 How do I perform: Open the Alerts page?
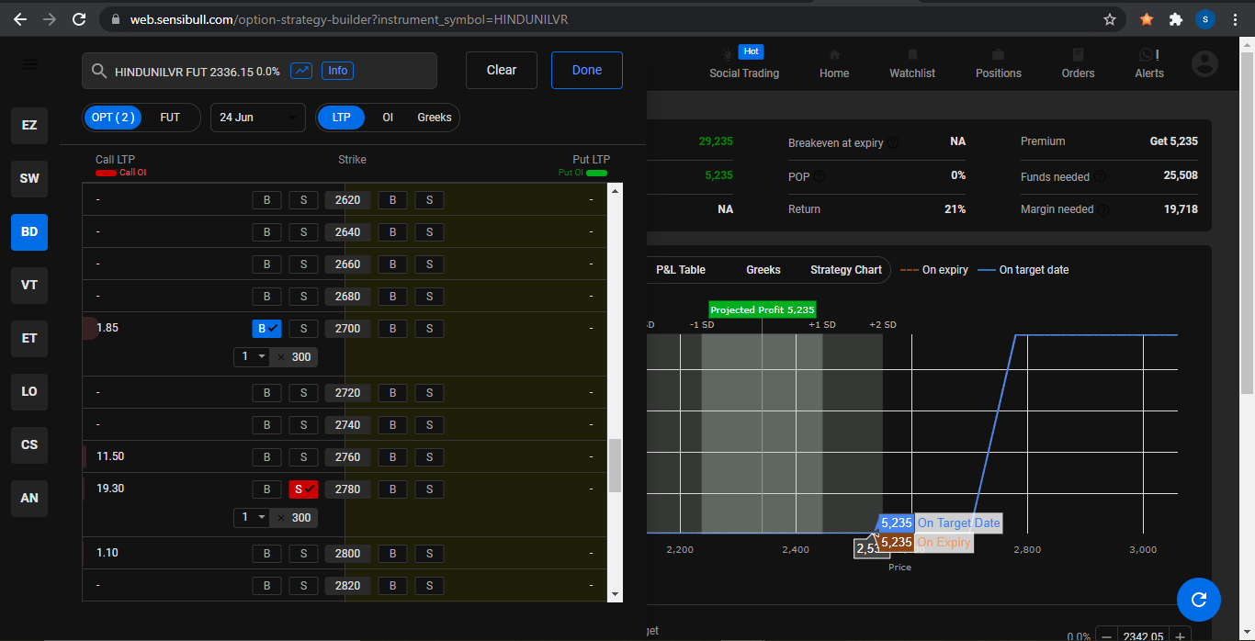point(1149,63)
